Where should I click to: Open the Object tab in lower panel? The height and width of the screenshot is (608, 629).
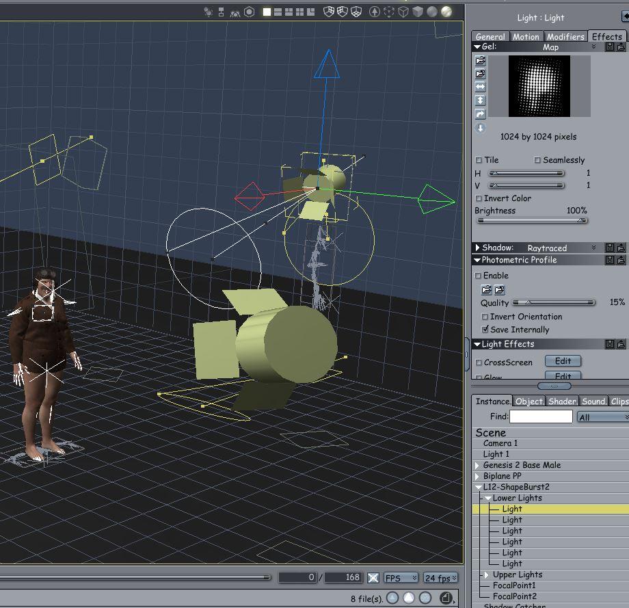(x=529, y=401)
